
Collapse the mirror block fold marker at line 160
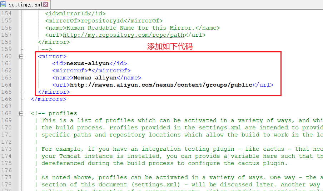pyautogui.click(x=21, y=56)
